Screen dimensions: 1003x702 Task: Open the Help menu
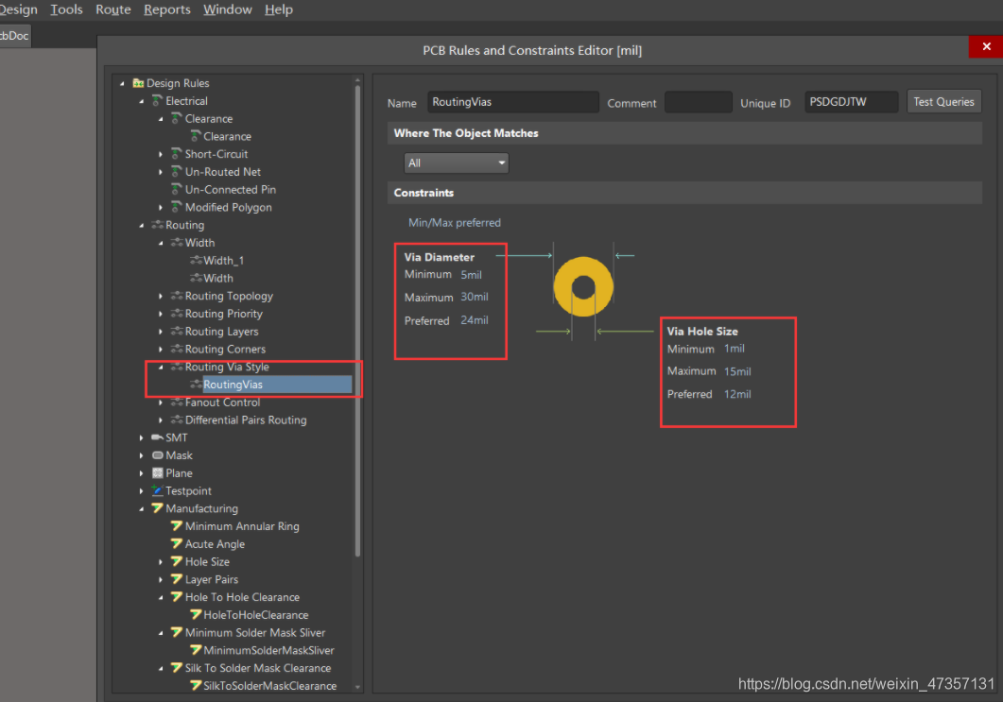279,9
